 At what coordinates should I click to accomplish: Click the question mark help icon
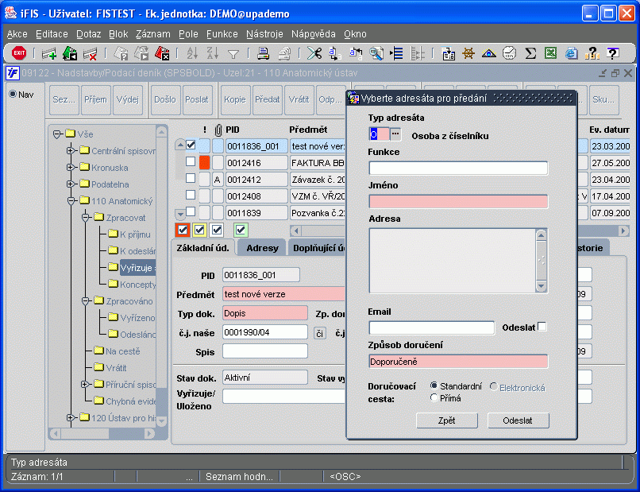[x=612, y=53]
